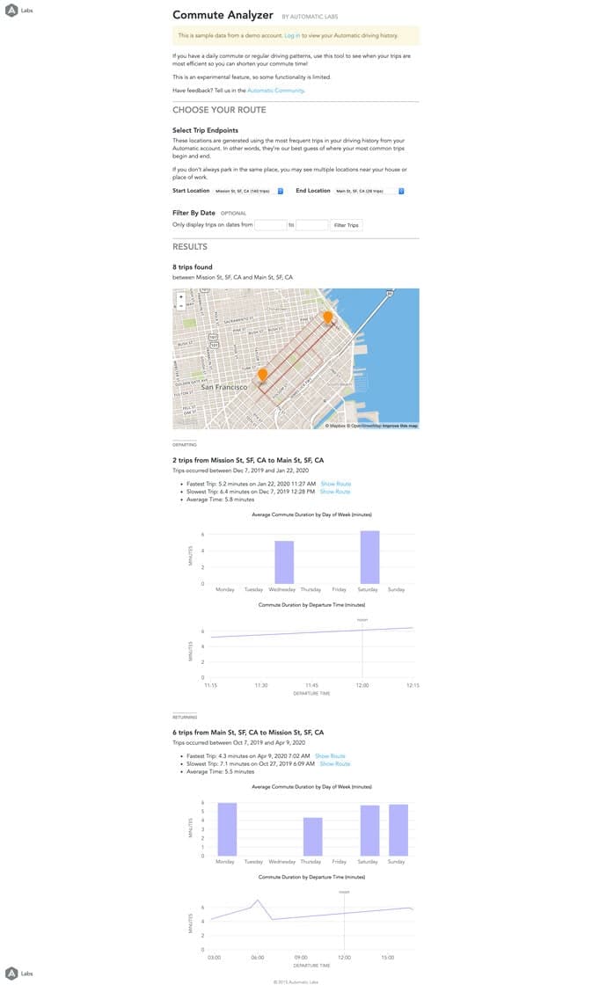The width and height of the screenshot is (592, 985).
Task: Click the '8 trips found' text
Action: click(x=193, y=267)
